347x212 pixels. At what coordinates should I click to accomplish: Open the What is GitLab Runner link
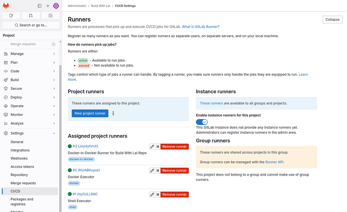(x=201, y=26)
